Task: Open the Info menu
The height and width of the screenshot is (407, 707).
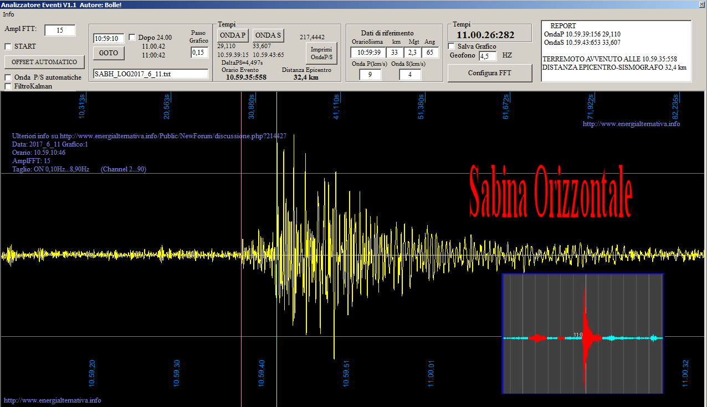Action: click(x=8, y=14)
